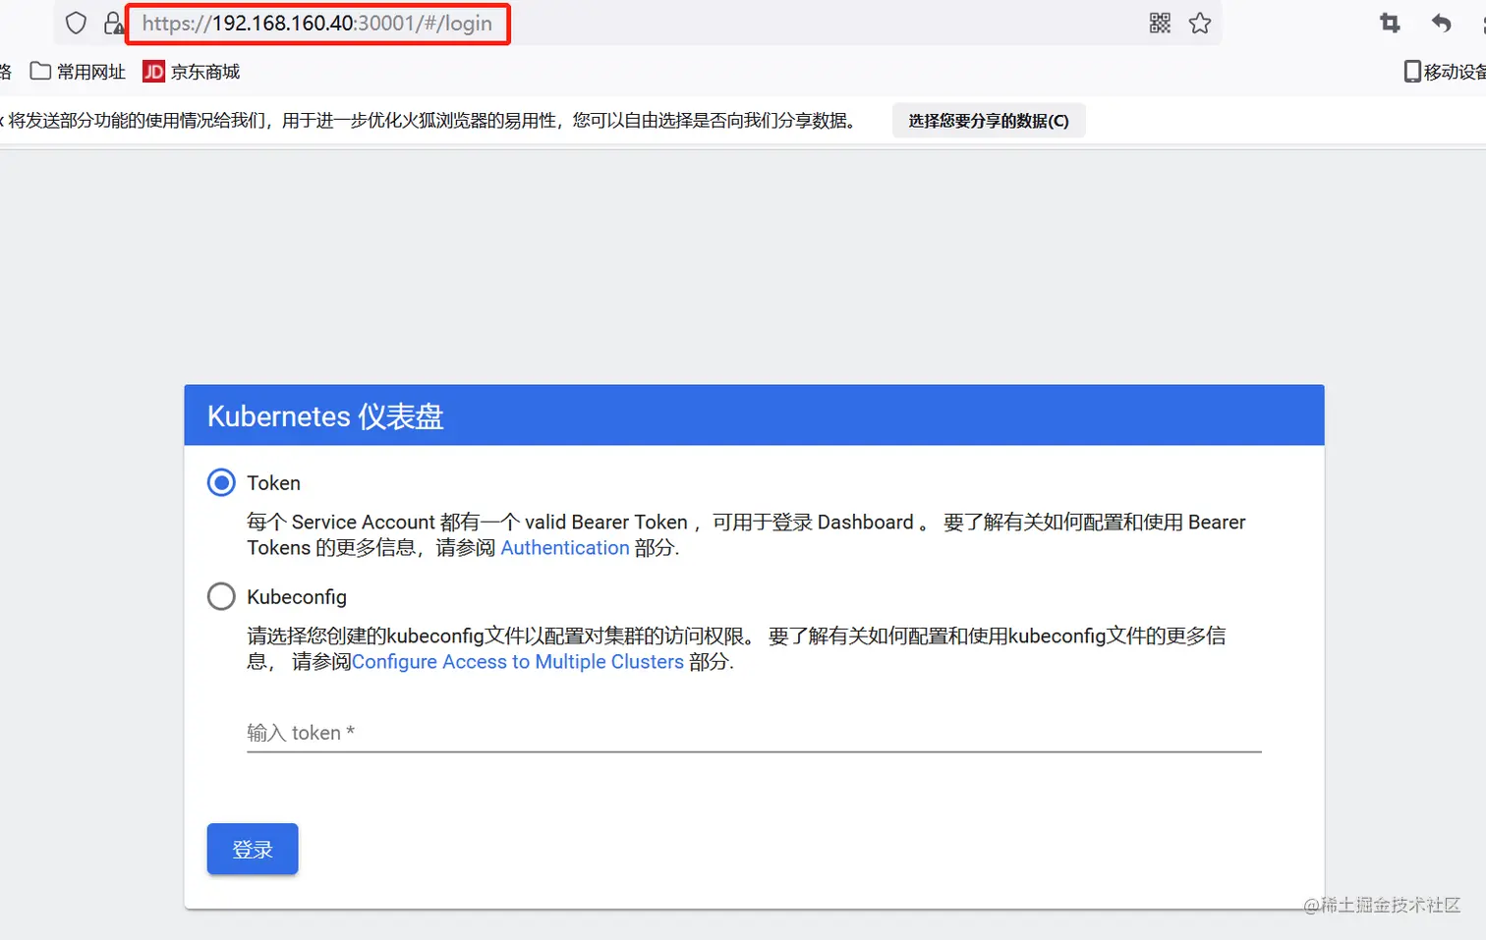Screen dimensions: 1486x940
Task: Select the Kubeconfig radio button
Action: (221, 596)
